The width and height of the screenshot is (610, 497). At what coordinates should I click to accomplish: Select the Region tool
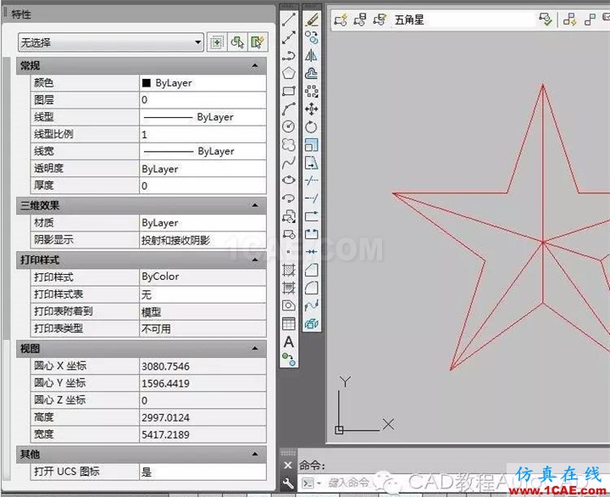(x=289, y=305)
